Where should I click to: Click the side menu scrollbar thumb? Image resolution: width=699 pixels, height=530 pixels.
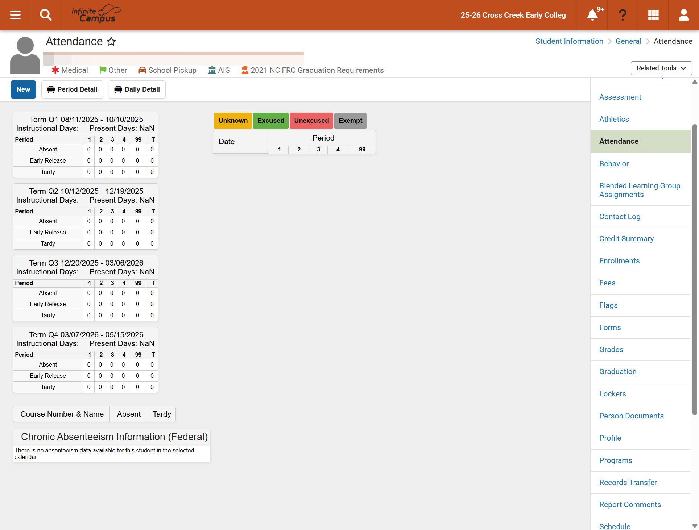pyautogui.click(x=695, y=270)
